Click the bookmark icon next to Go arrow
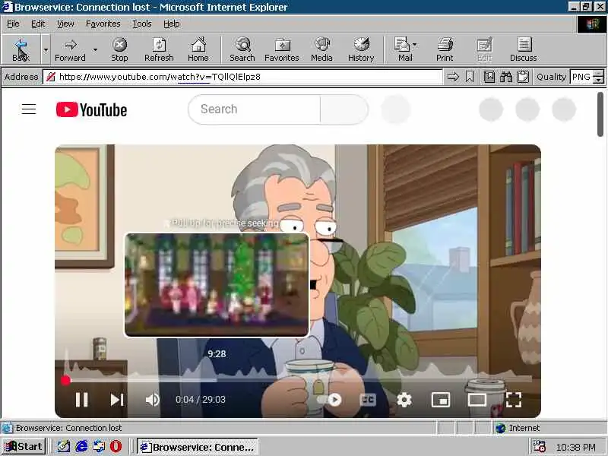The width and height of the screenshot is (608, 456). point(470,77)
